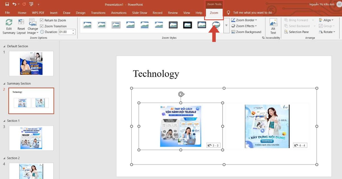Image resolution: width=342 pixels, height=179 pixels.
Task: Customize Quick Access Toolbar arrow
Action: point(38,5)
